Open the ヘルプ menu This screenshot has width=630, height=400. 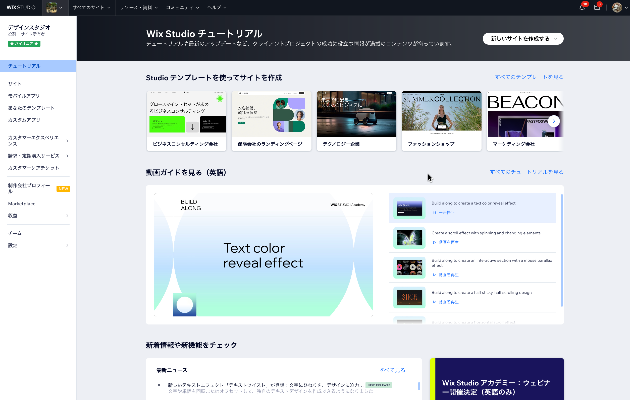point(216,8)
